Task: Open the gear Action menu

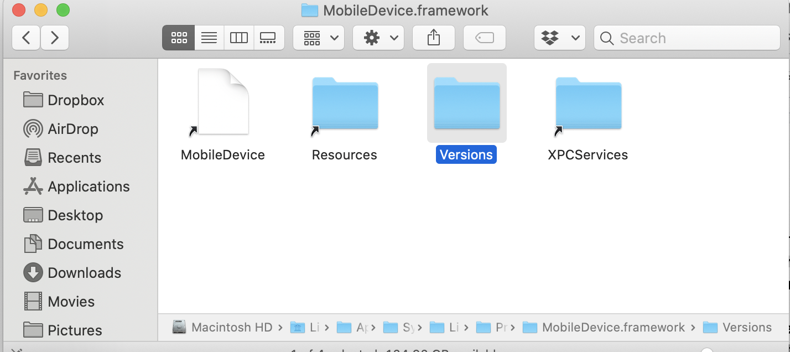Action: [378, 38]
